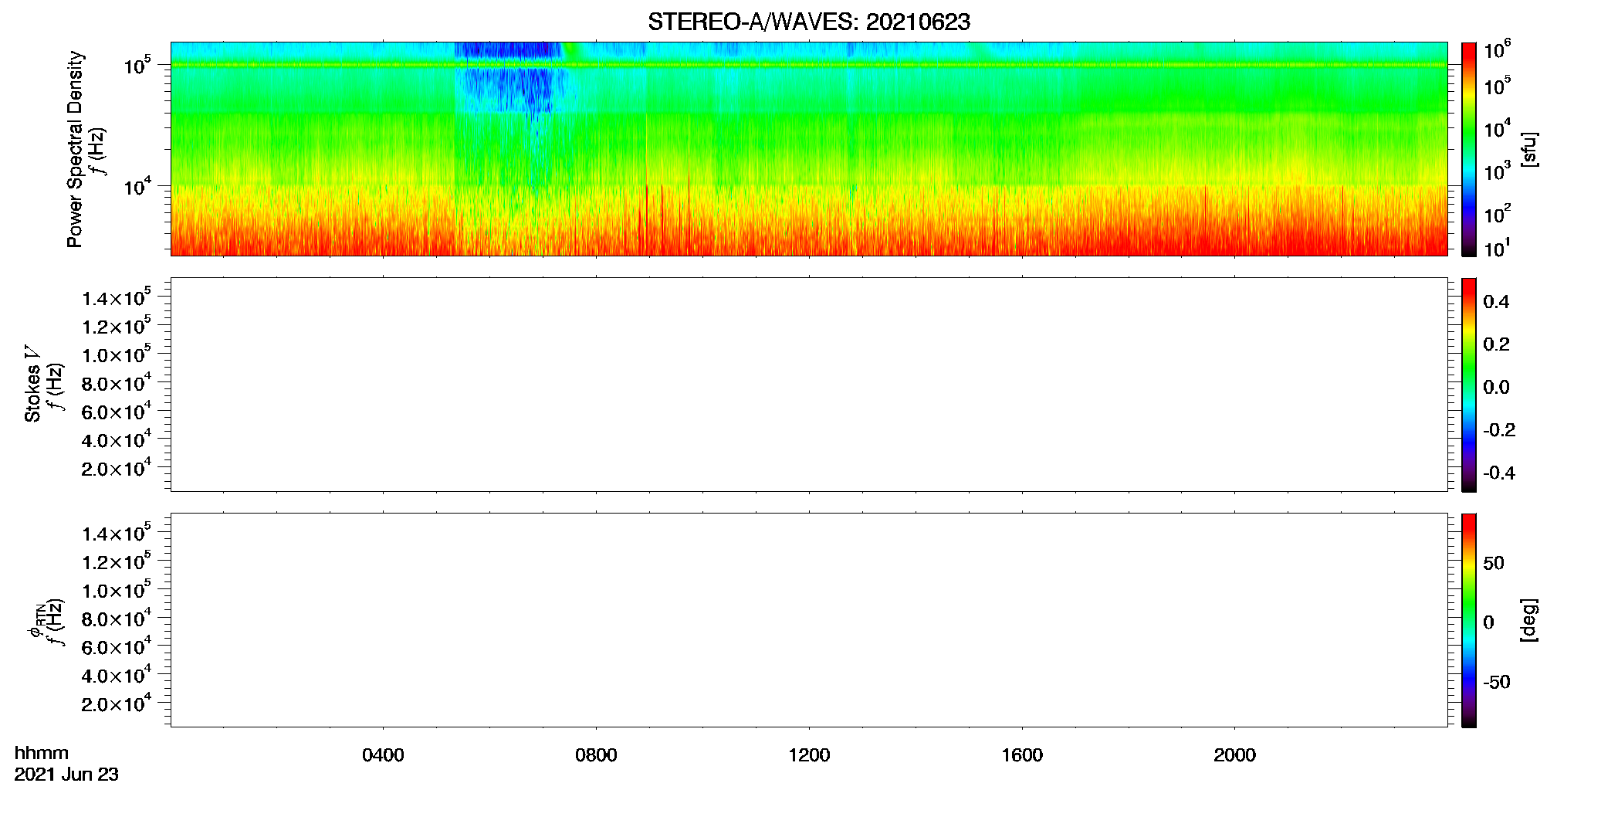Select the Stokes V color bar
Viewport: 1618px width, 834px height.
tap(1468, 385)
